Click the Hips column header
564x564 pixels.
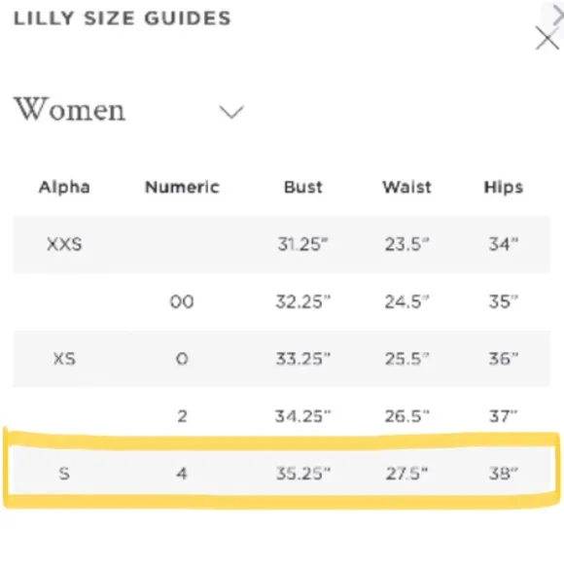(x=504, y=188)
